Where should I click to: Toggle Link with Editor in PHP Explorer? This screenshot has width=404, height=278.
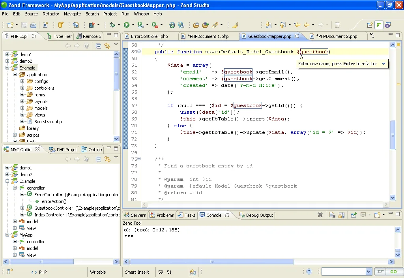tap(107, 46)
